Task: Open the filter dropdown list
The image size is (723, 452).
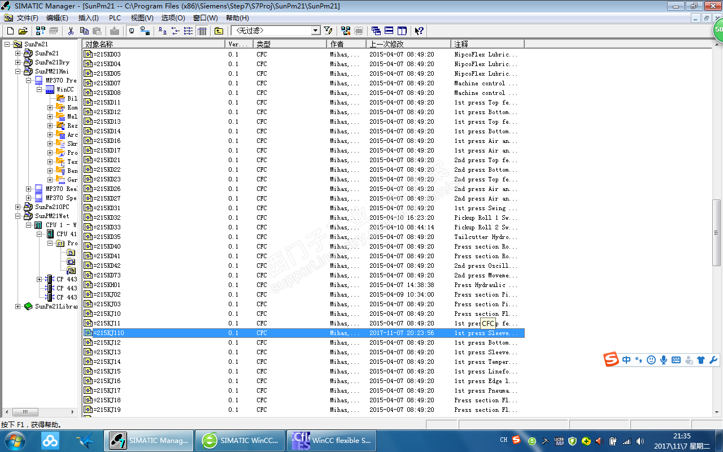Action: pos(316,31)
